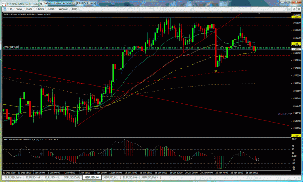Click the yellow 1.60434 price label
Image resolution: width=303 pixels, height=182 pixels.
click(x=296, y=17)
